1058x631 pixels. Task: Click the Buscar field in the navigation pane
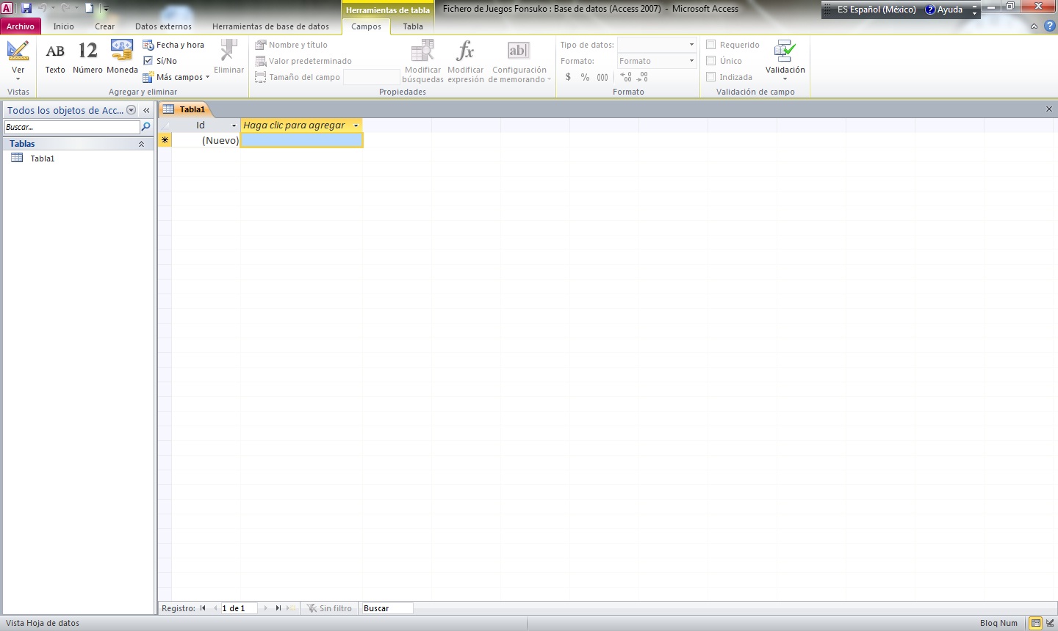coord(71,126)
